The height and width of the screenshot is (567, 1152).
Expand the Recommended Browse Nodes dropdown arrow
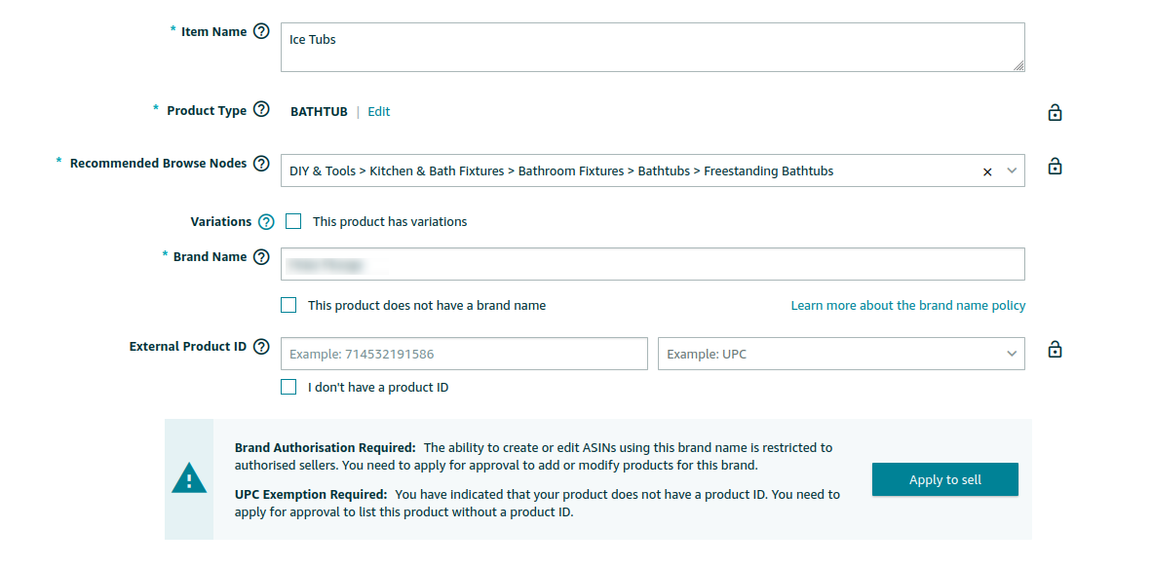(1012, 170)
